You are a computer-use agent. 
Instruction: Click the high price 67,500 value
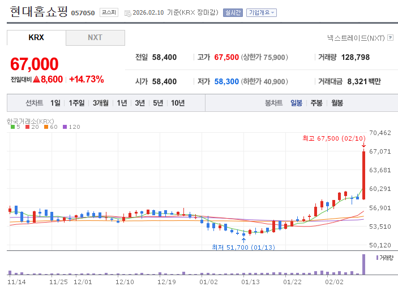coord(226,57)
